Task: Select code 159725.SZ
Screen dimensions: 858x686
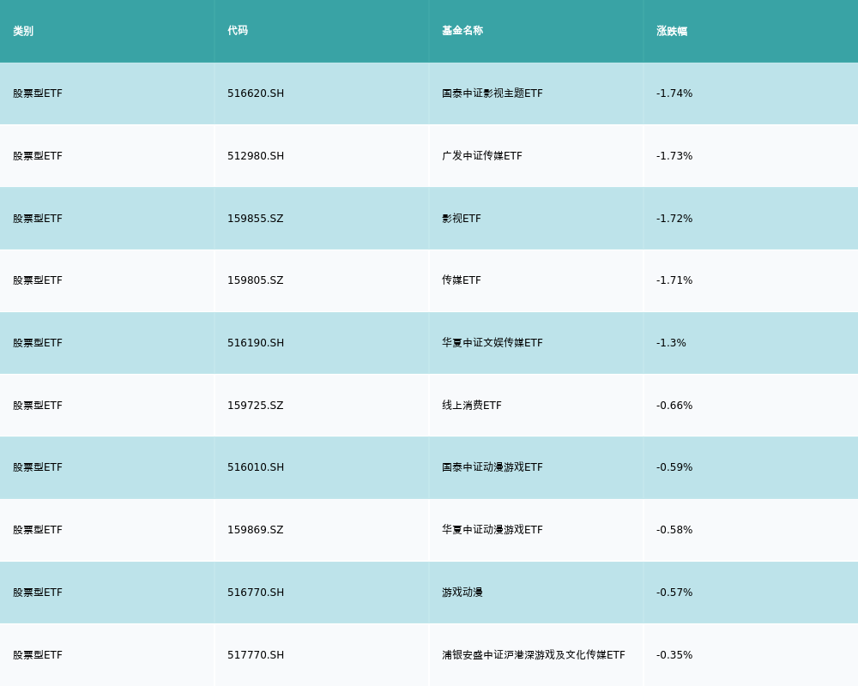Action: 256,406
